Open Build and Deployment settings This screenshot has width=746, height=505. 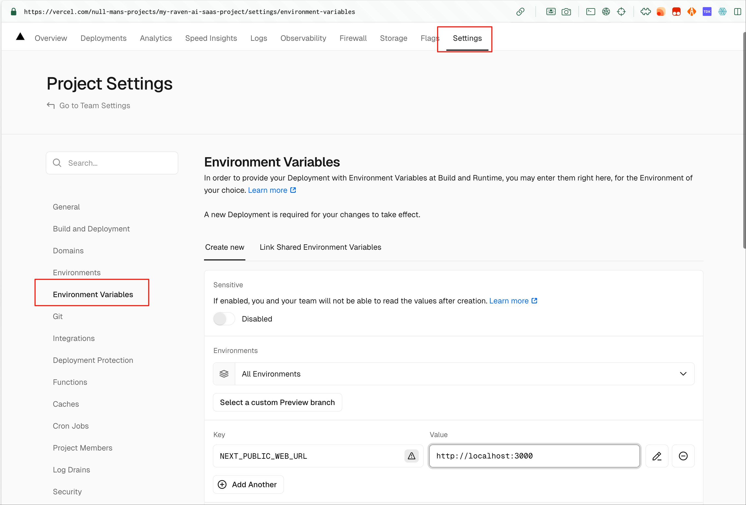[x=91, y=229]
